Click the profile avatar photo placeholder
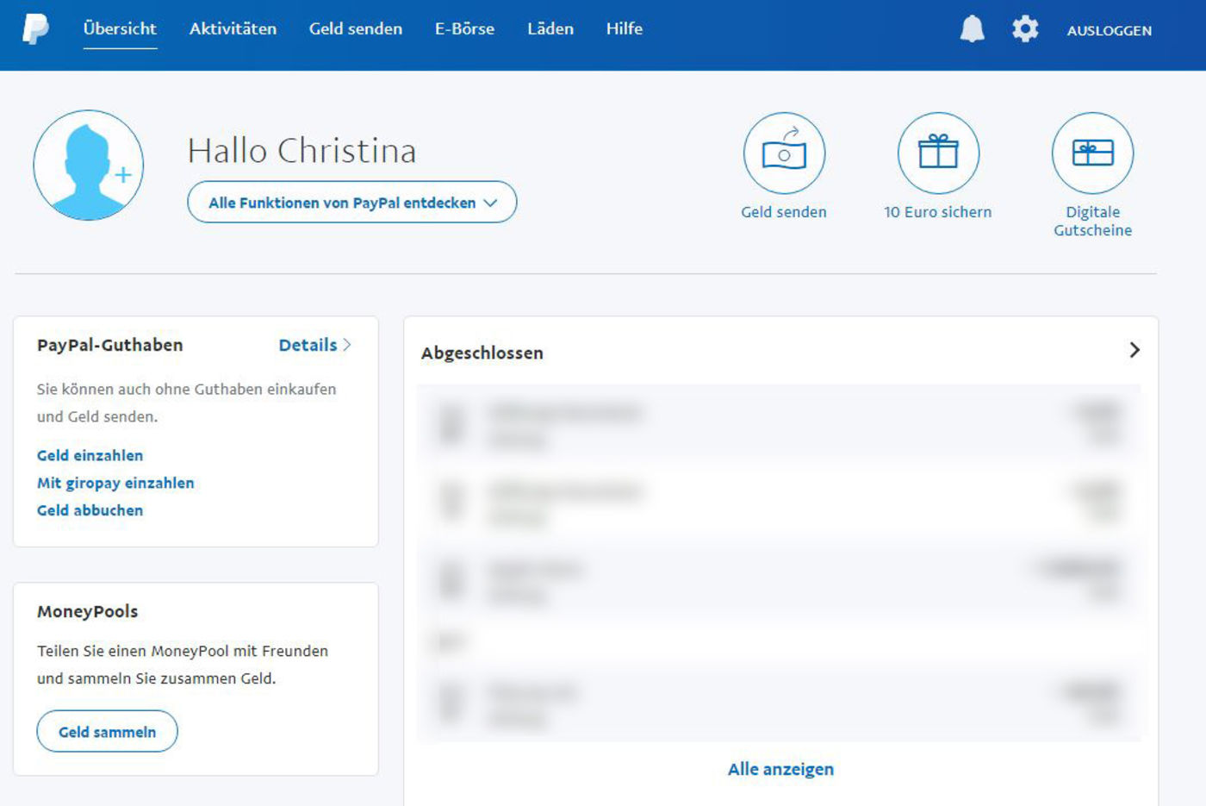The height and width of the screenshot is (806, 1206). pyautogui.click(x=88, y=165)
